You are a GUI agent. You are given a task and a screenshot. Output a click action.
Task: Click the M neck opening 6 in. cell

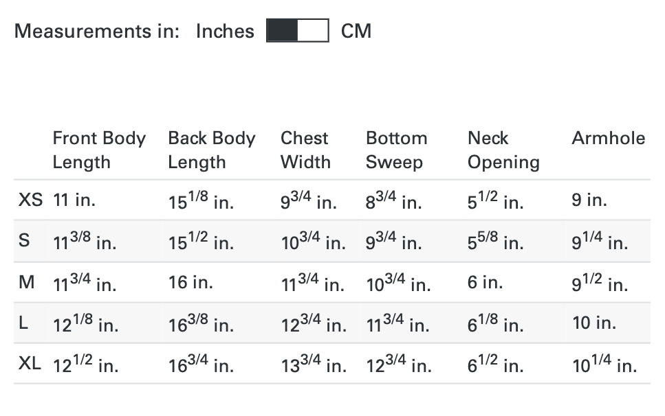pos(486,282)
